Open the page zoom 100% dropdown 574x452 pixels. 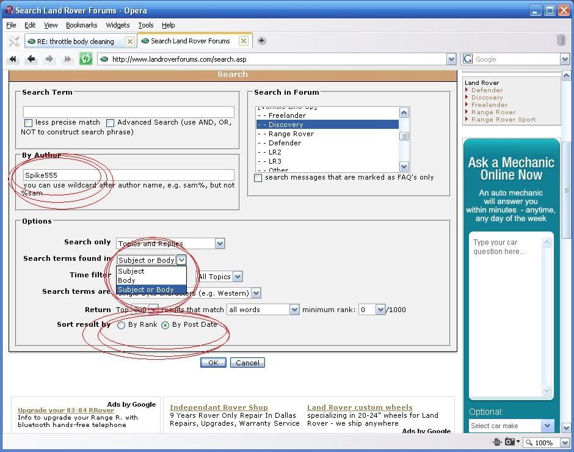click(564, 442)
